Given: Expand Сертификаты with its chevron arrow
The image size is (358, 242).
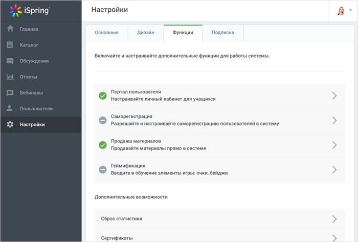Looking at the screenshot, I should (334, 238).
